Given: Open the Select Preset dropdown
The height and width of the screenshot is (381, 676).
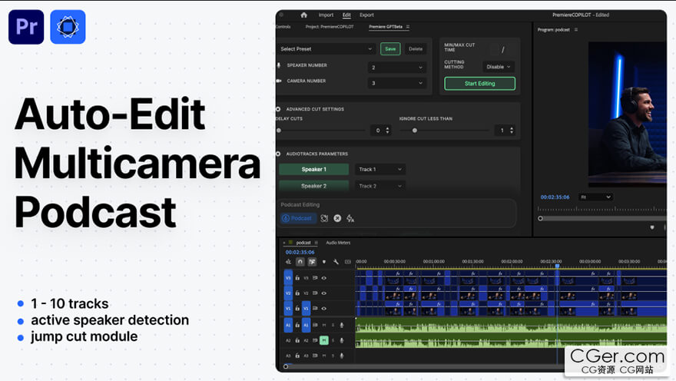Looking at the screenshot, I should tap(326, 49).
